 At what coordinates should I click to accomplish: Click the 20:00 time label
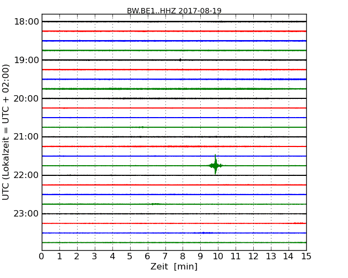(26, 98)
